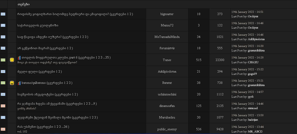Open author profile MeTamashiMinda
The width and height of the screenshot is (297, 134).
pyautogui.click(x=167, y=37)
